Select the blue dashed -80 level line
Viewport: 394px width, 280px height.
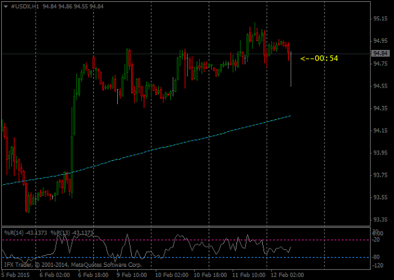(186, 258)
